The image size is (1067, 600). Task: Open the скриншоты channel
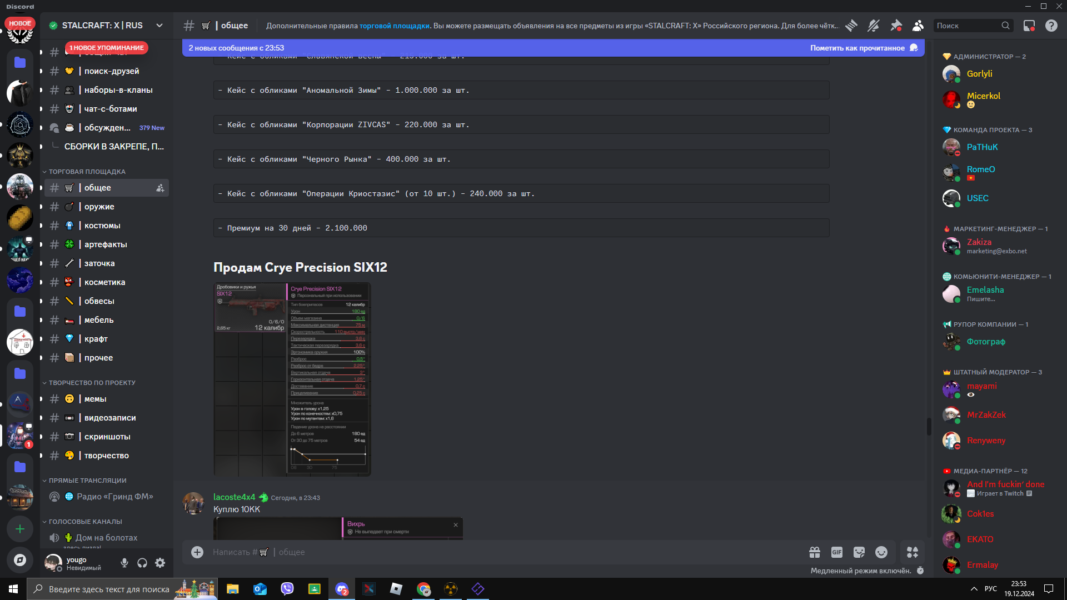click(x=107, y=437)
